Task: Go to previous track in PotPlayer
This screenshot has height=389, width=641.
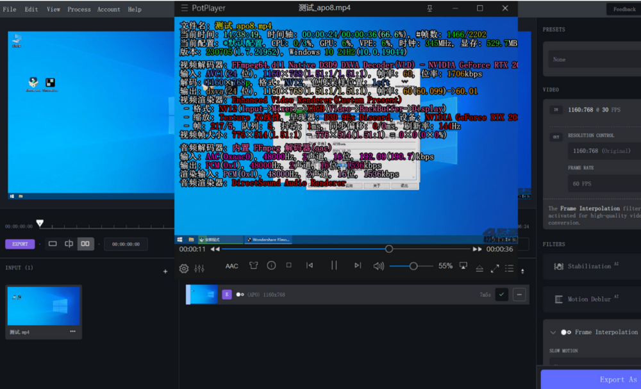Action: (x=310, y=265)
